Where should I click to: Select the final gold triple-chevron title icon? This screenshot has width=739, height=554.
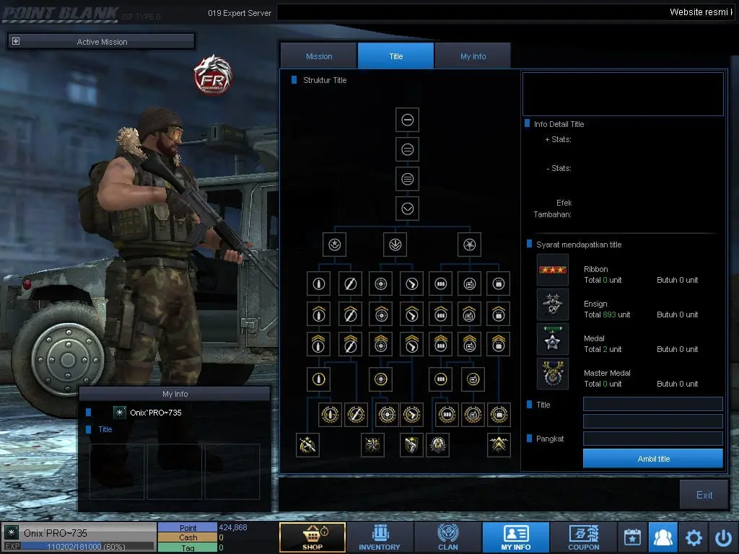click(x=499, y=445)
